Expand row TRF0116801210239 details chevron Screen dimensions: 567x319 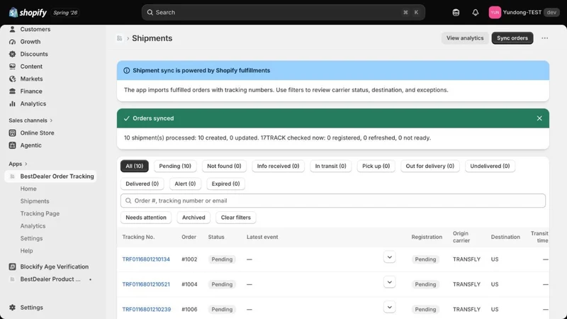[x=389, y=307]
